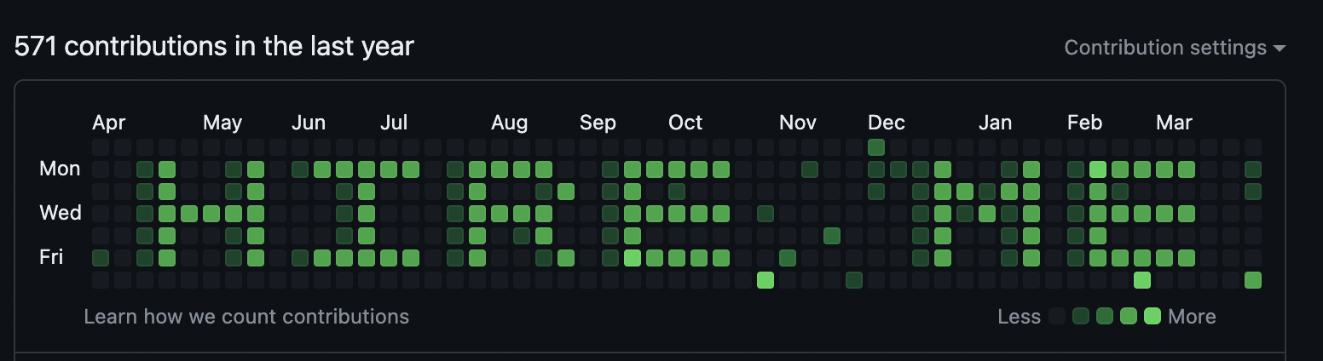This screenshot has width=1323, height=361.
Task: Click the middle legend swatch of the scale
Action: click(x=1105, y=317)
